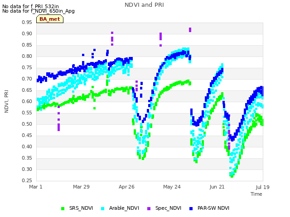Click the 0.55 y-axis tick label

27,113
